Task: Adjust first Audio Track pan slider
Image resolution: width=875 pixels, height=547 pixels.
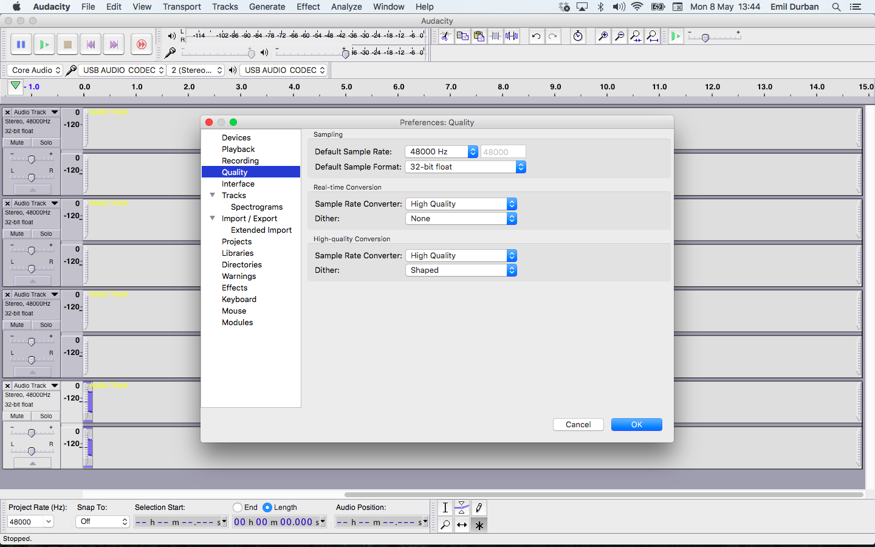Action: [x=32, y=177]
